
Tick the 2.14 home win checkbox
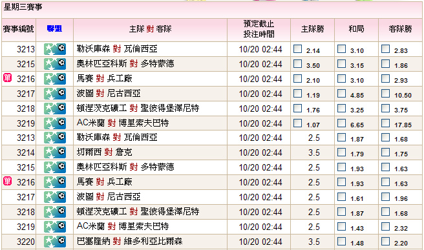(x=298, y=48)
